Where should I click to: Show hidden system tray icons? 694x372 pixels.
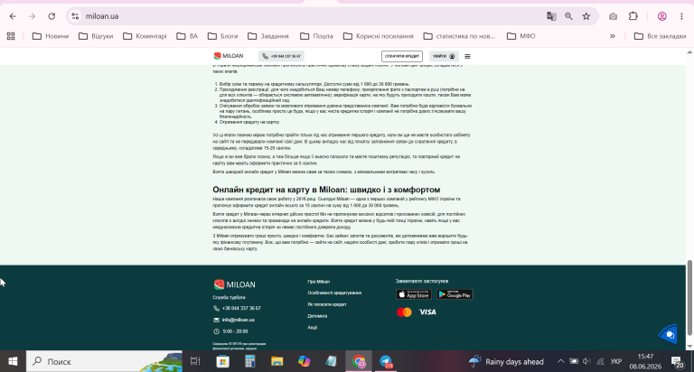click(x=561, y=361)
